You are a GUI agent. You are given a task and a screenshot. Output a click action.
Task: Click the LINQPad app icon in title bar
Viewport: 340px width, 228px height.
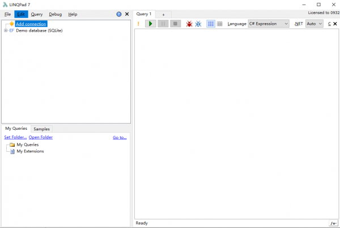click(5, 5)
